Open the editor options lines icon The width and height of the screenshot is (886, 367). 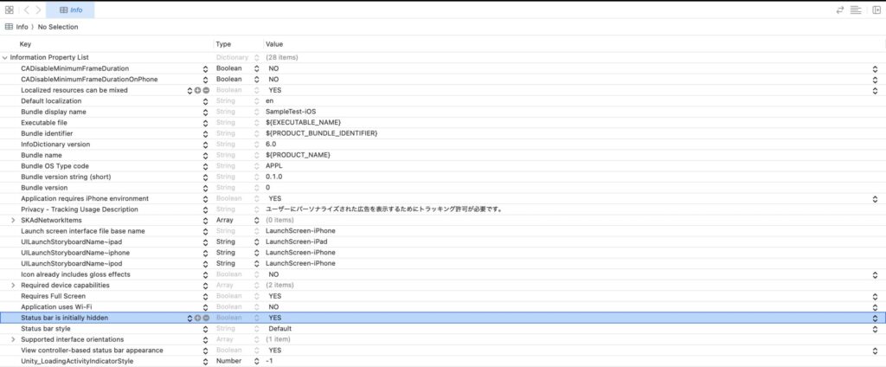[856, 10]
